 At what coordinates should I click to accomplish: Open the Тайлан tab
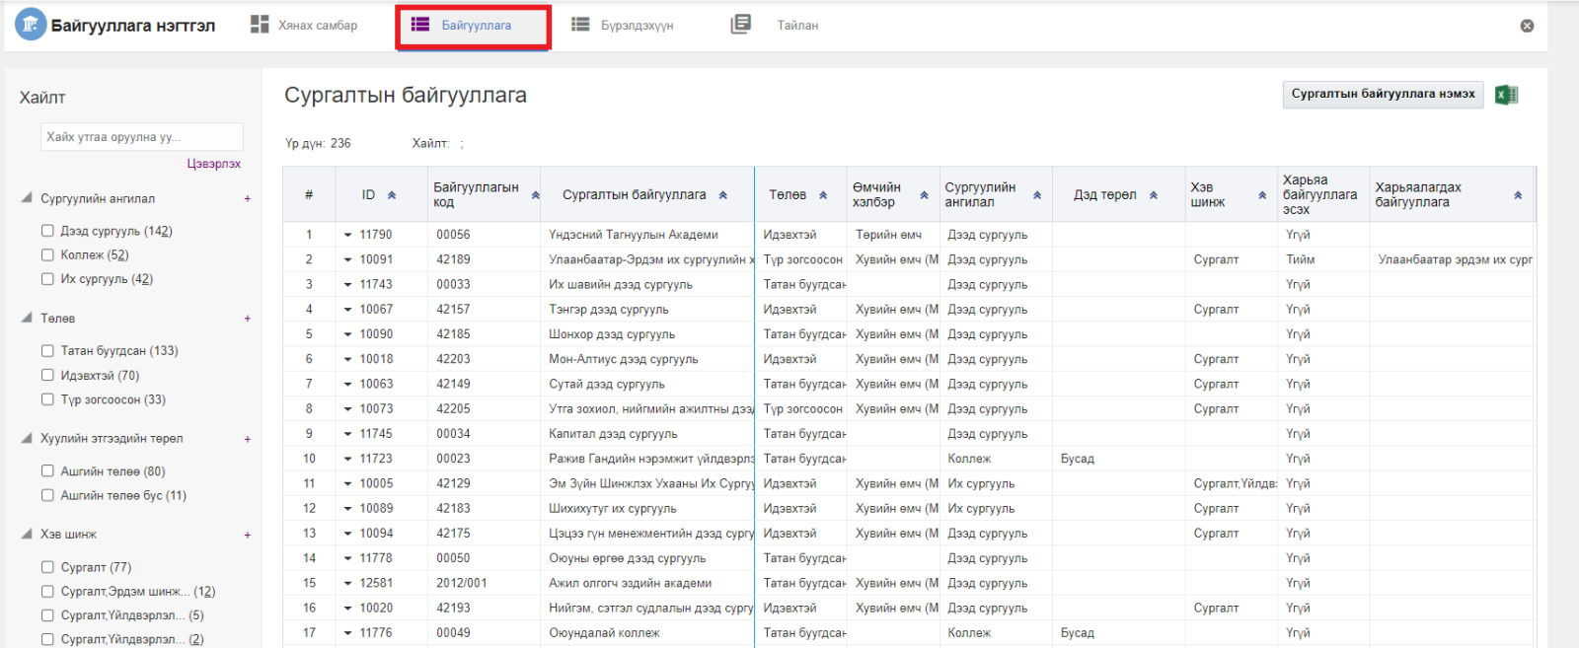775,26
